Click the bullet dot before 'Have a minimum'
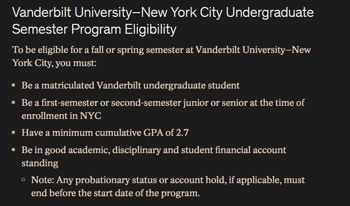This screenshot has height=206, width=350. tap(14, 132)
